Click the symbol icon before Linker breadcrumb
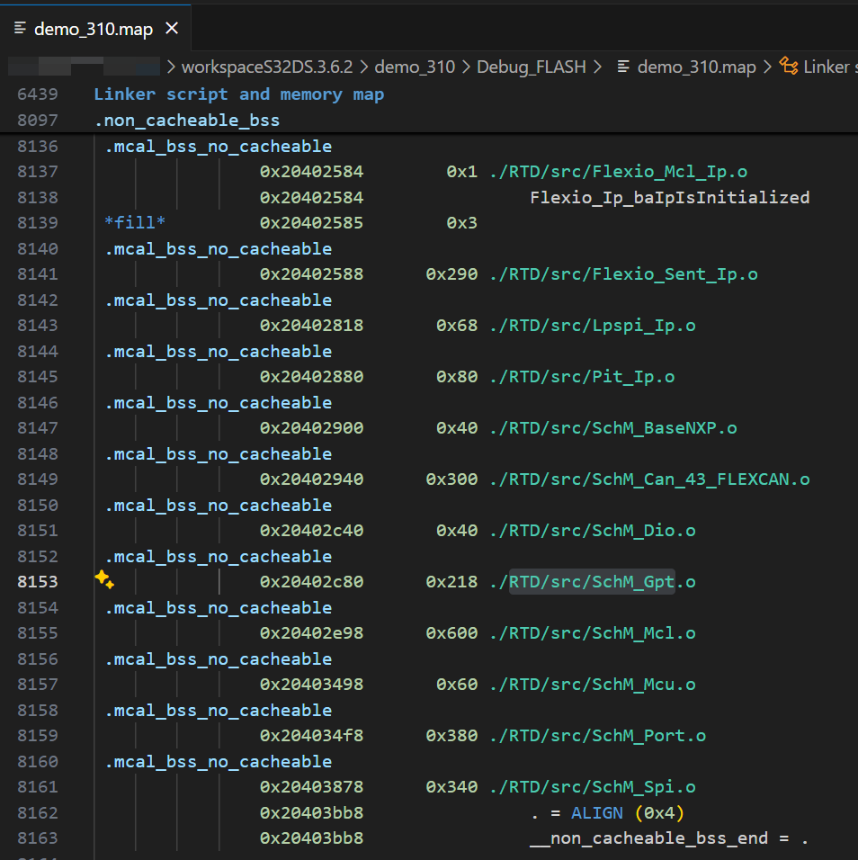 click(789, 67)
